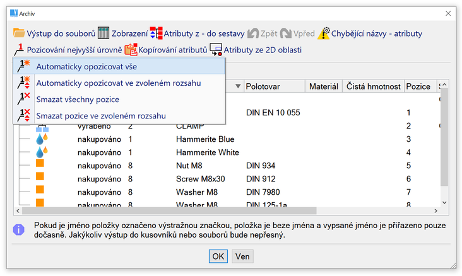The width and height of the screenshot is (462, 276).
Task: Select the Hammerite Blue row
Action: [x=199, y=139]
